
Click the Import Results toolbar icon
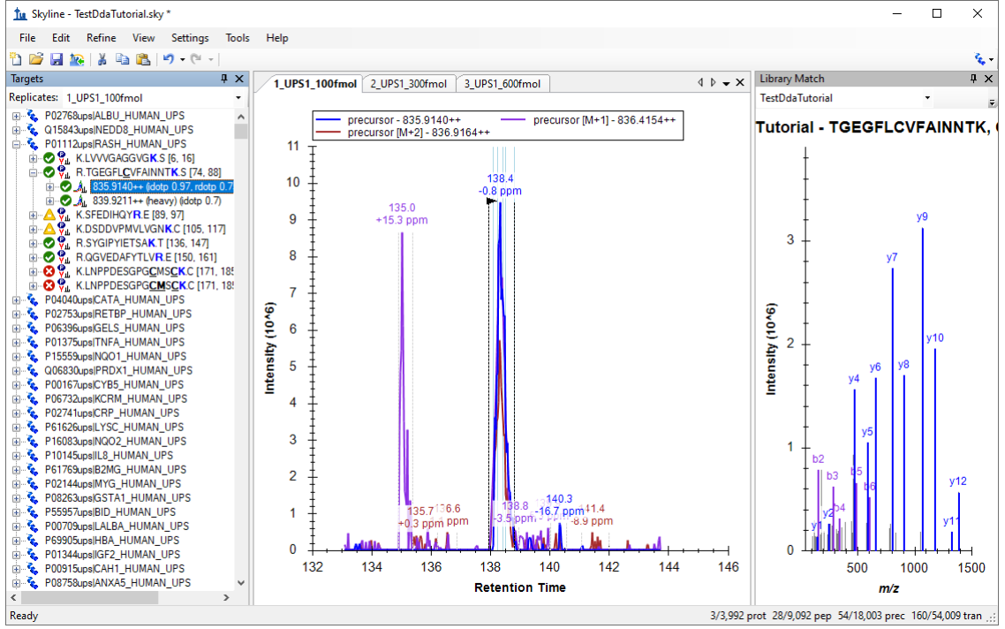coord(77,59)
